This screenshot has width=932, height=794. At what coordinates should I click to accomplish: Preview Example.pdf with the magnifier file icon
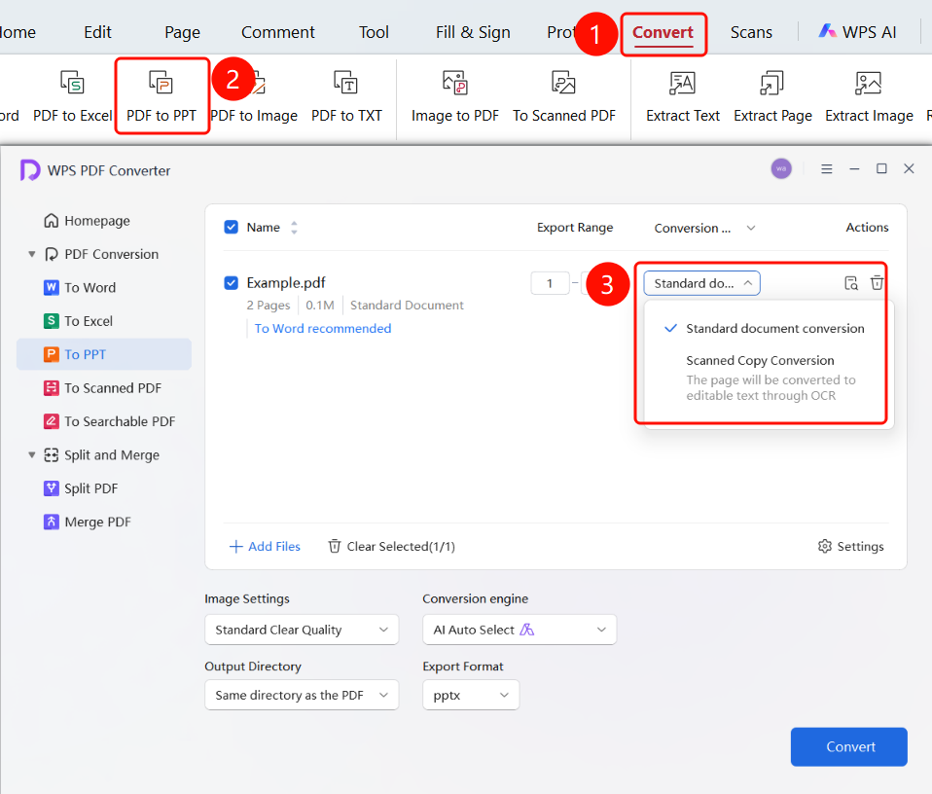coord(851,283)
